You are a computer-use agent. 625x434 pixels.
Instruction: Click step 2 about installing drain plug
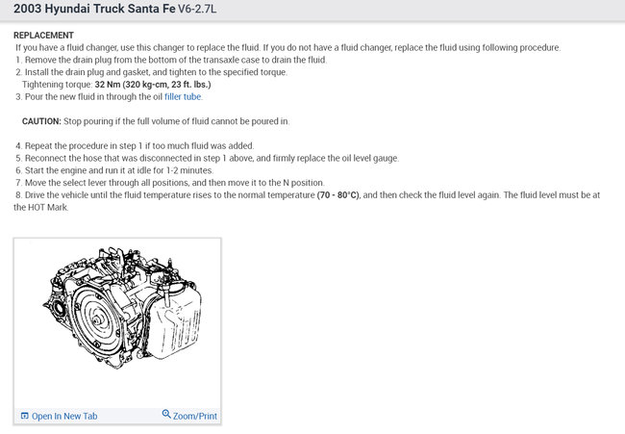click(151, 72)
